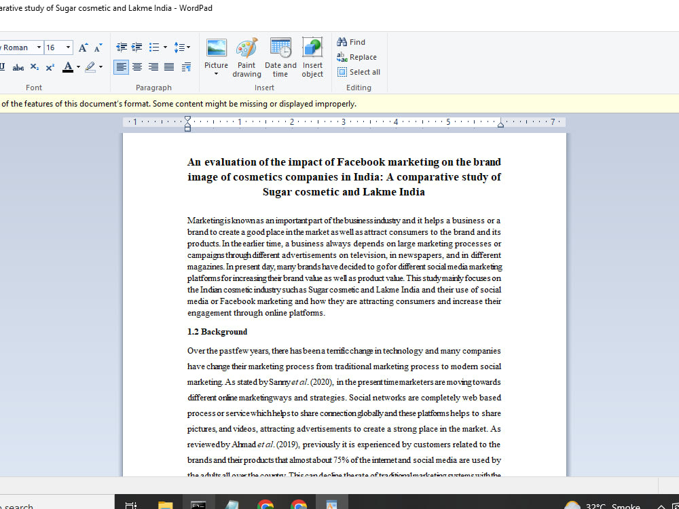Open the second Chrome taskbar icon

click(x=298, y=505)
